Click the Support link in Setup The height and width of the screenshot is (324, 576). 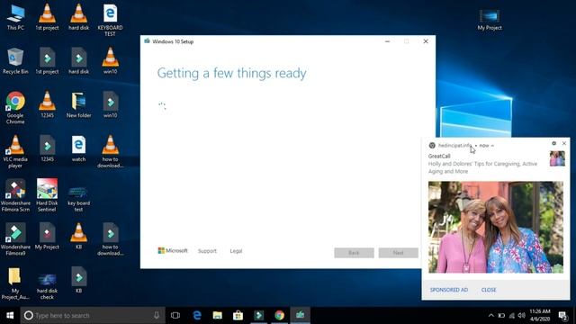[x=207, y=251]
